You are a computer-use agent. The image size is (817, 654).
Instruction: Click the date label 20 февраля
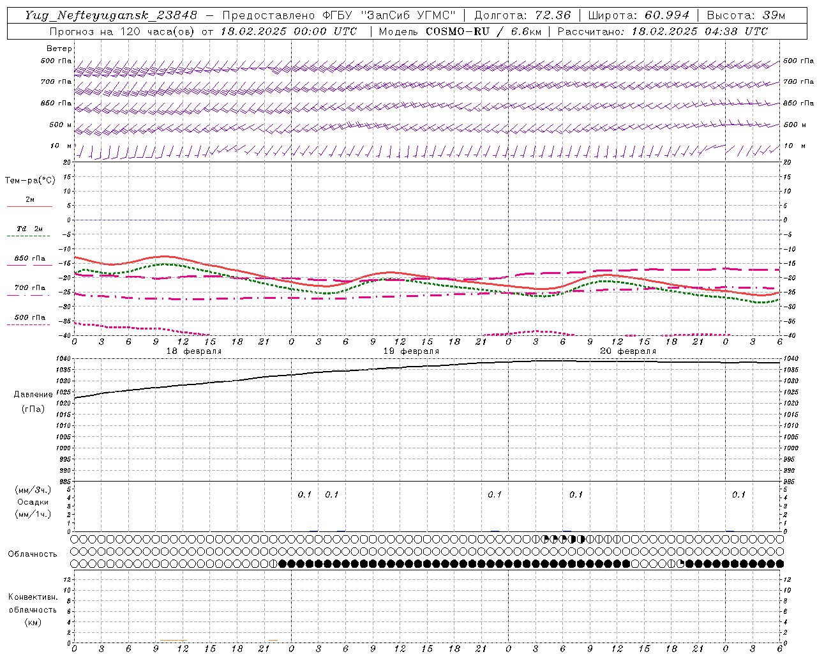(628, 351)
